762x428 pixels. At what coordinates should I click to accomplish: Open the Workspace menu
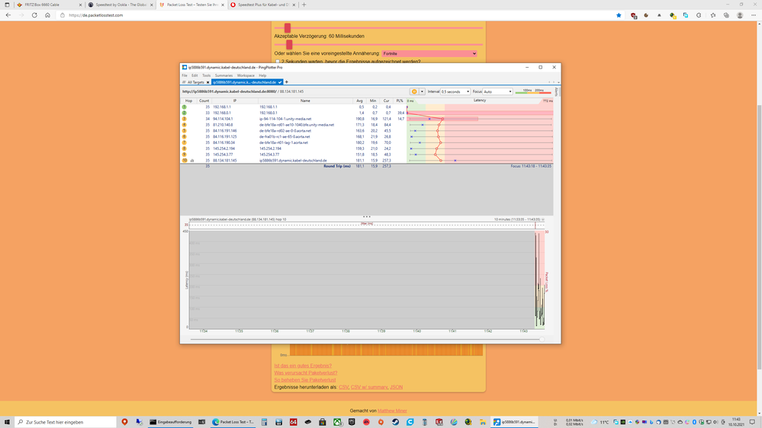coord(246,75)
